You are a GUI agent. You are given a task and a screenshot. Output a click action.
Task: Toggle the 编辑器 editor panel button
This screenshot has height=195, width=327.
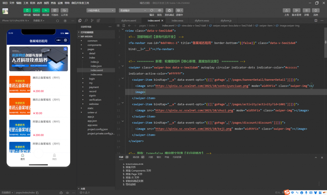36,11
